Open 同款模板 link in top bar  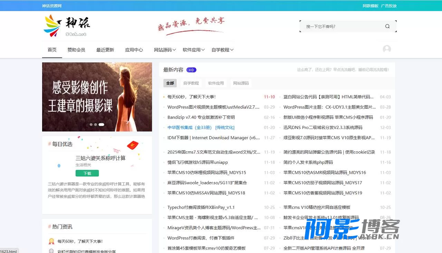pos(371,6)
